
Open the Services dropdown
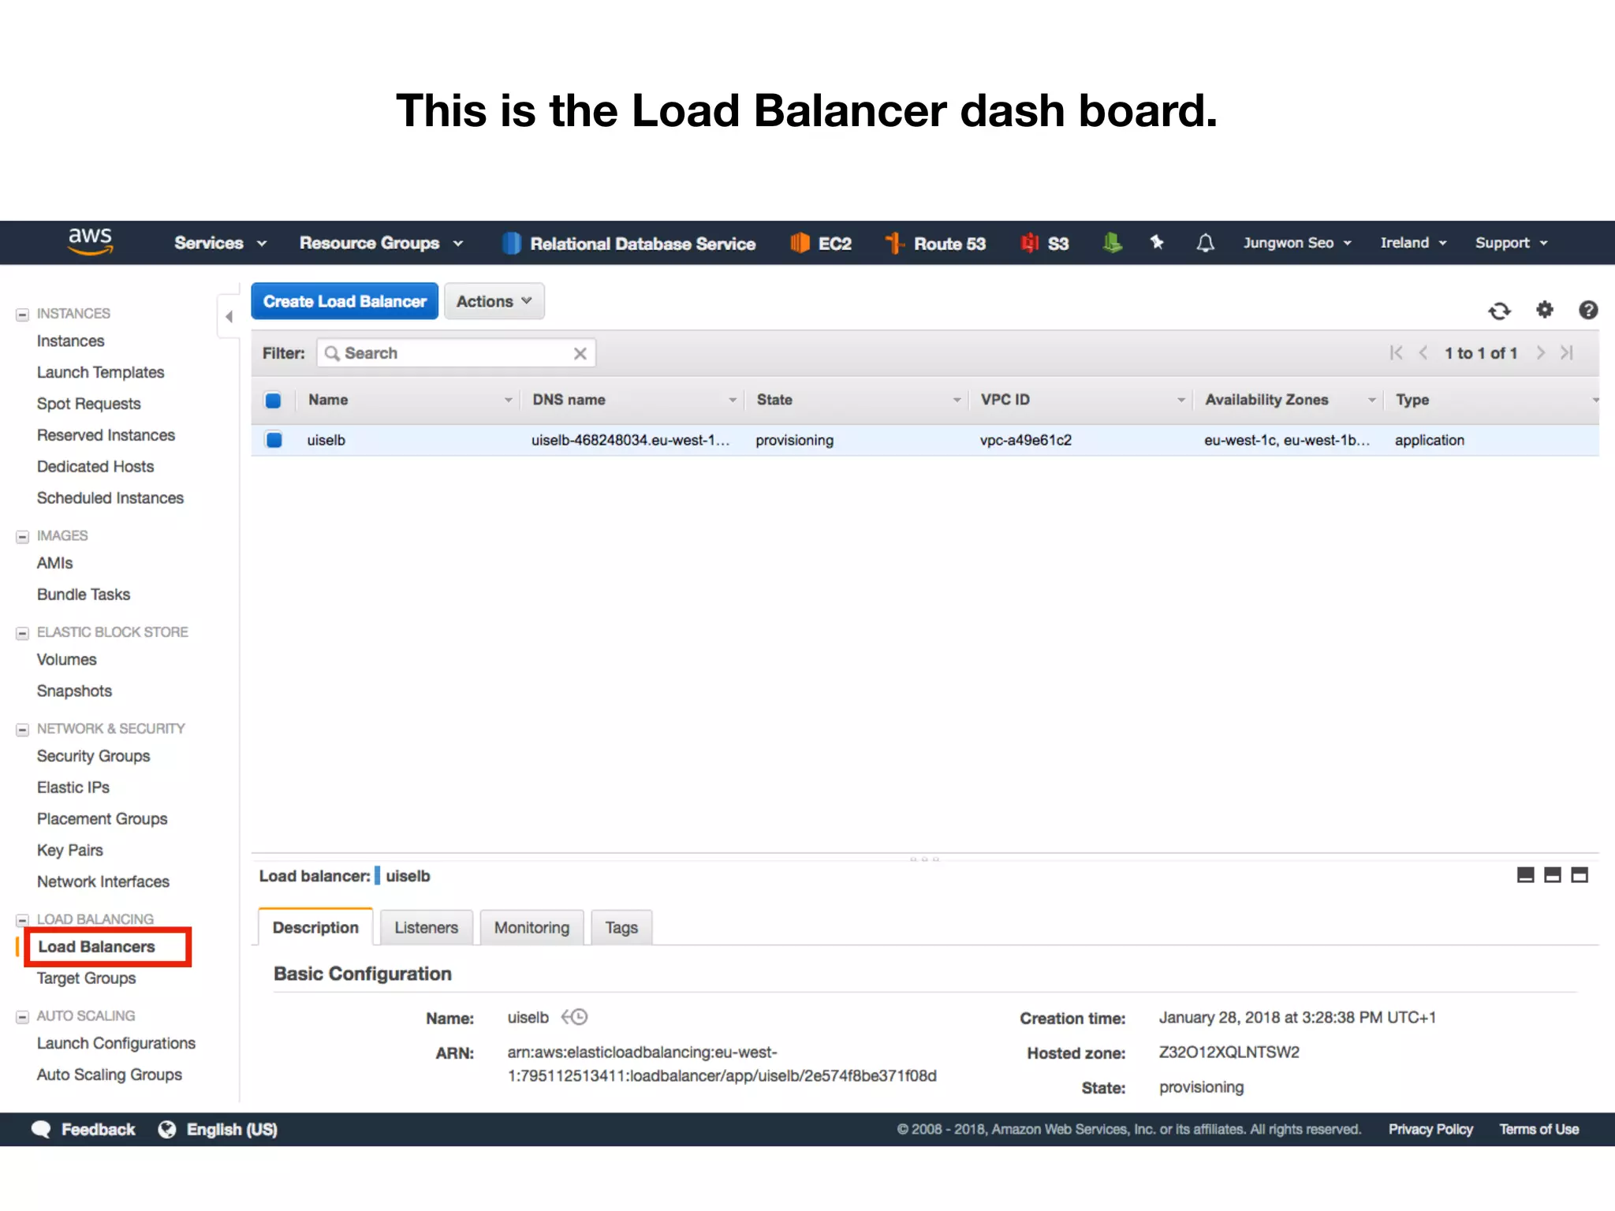[220, 243]
